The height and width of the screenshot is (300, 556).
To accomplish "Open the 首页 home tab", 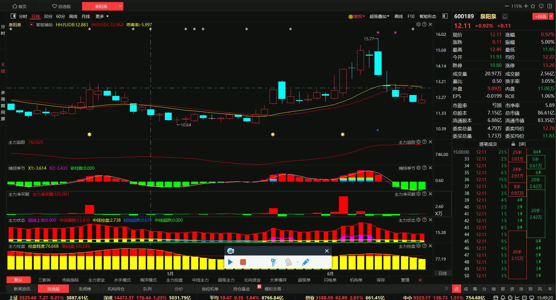I will click(19, 6).
